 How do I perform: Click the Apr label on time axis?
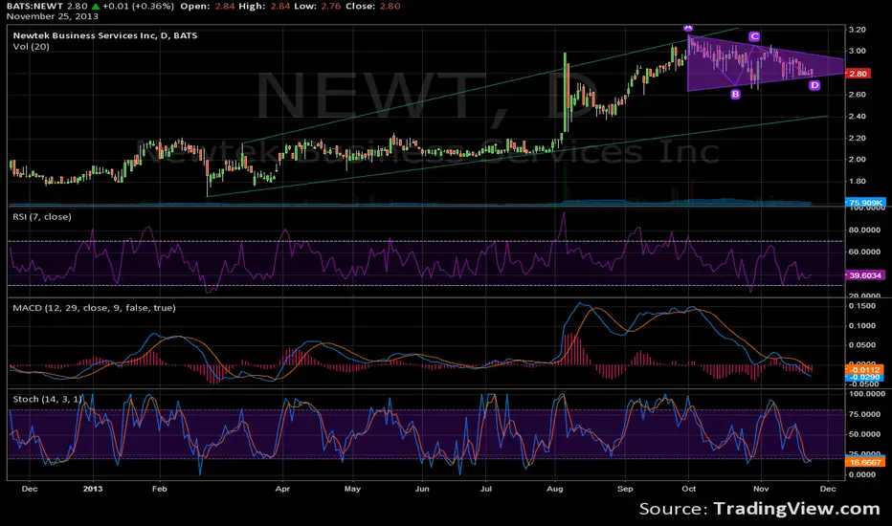point(282,489)
